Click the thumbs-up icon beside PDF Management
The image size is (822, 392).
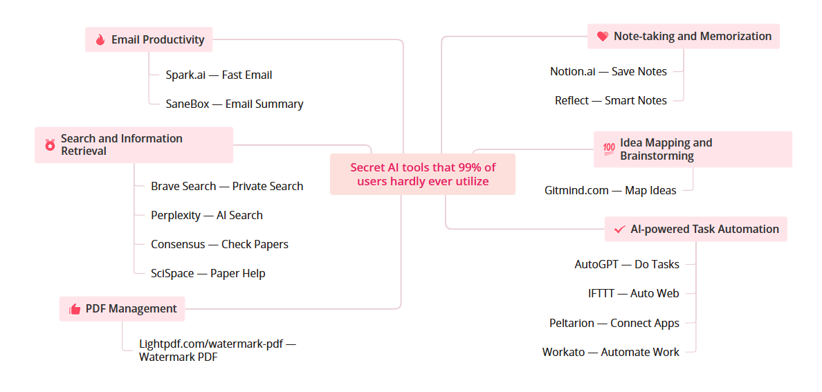click(x=75, y=309)
